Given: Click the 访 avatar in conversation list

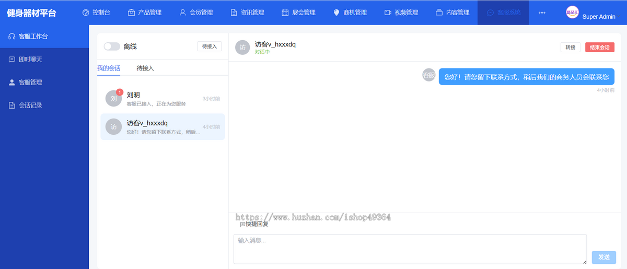Looking at the screenshot, I should (113, 126).
